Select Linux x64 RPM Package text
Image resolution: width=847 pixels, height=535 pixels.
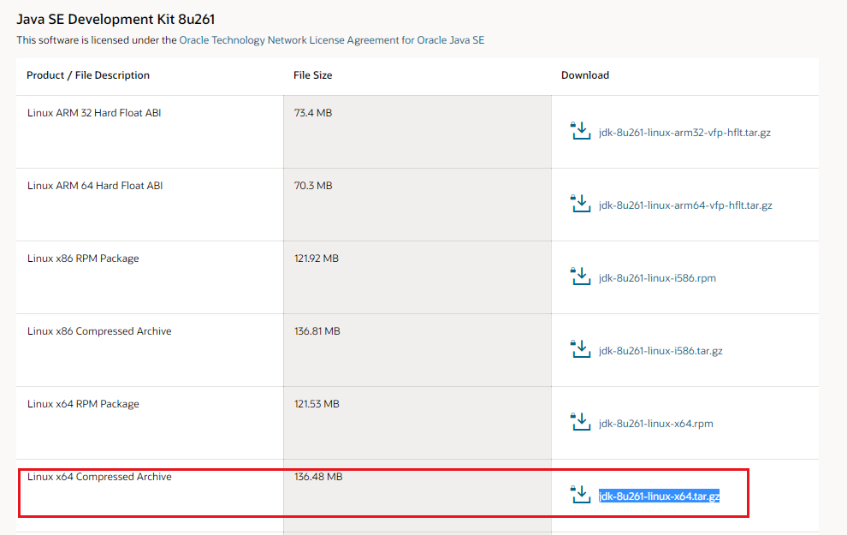click(83, 404)
